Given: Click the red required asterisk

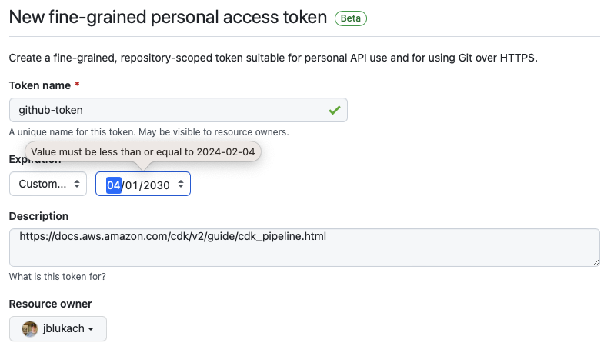Looking at the screenshot, I should point(77,85).
